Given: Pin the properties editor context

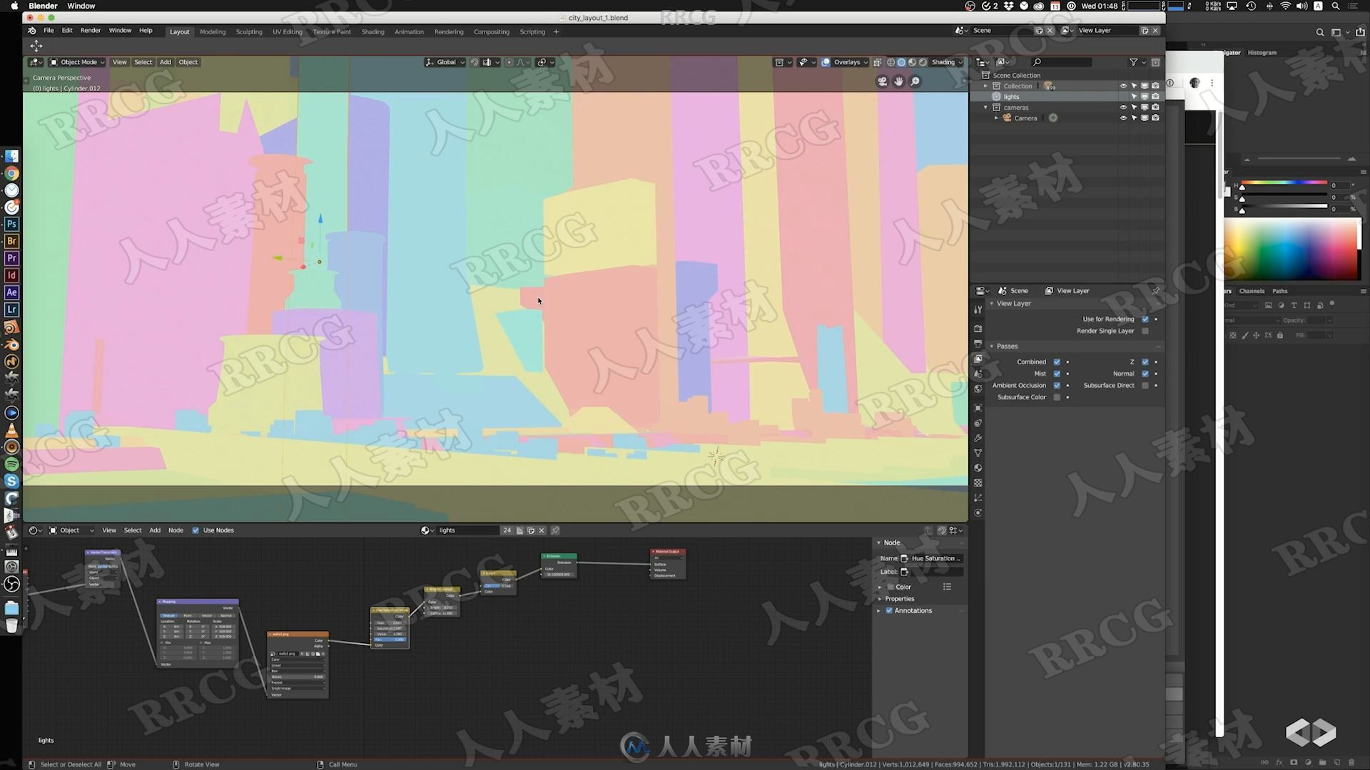Looking at the screenshot, I should tap(1156, 290).
